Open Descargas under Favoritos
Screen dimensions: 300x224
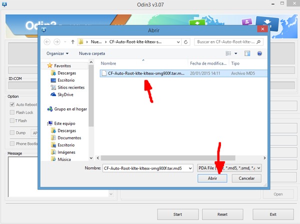coord(67,73)
